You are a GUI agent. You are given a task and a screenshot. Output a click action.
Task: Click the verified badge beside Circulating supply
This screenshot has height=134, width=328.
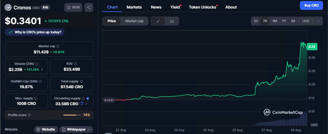tap(88, 98)
